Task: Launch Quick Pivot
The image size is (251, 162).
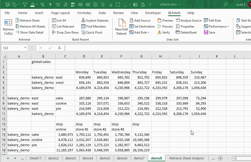Action: point(92,32)
